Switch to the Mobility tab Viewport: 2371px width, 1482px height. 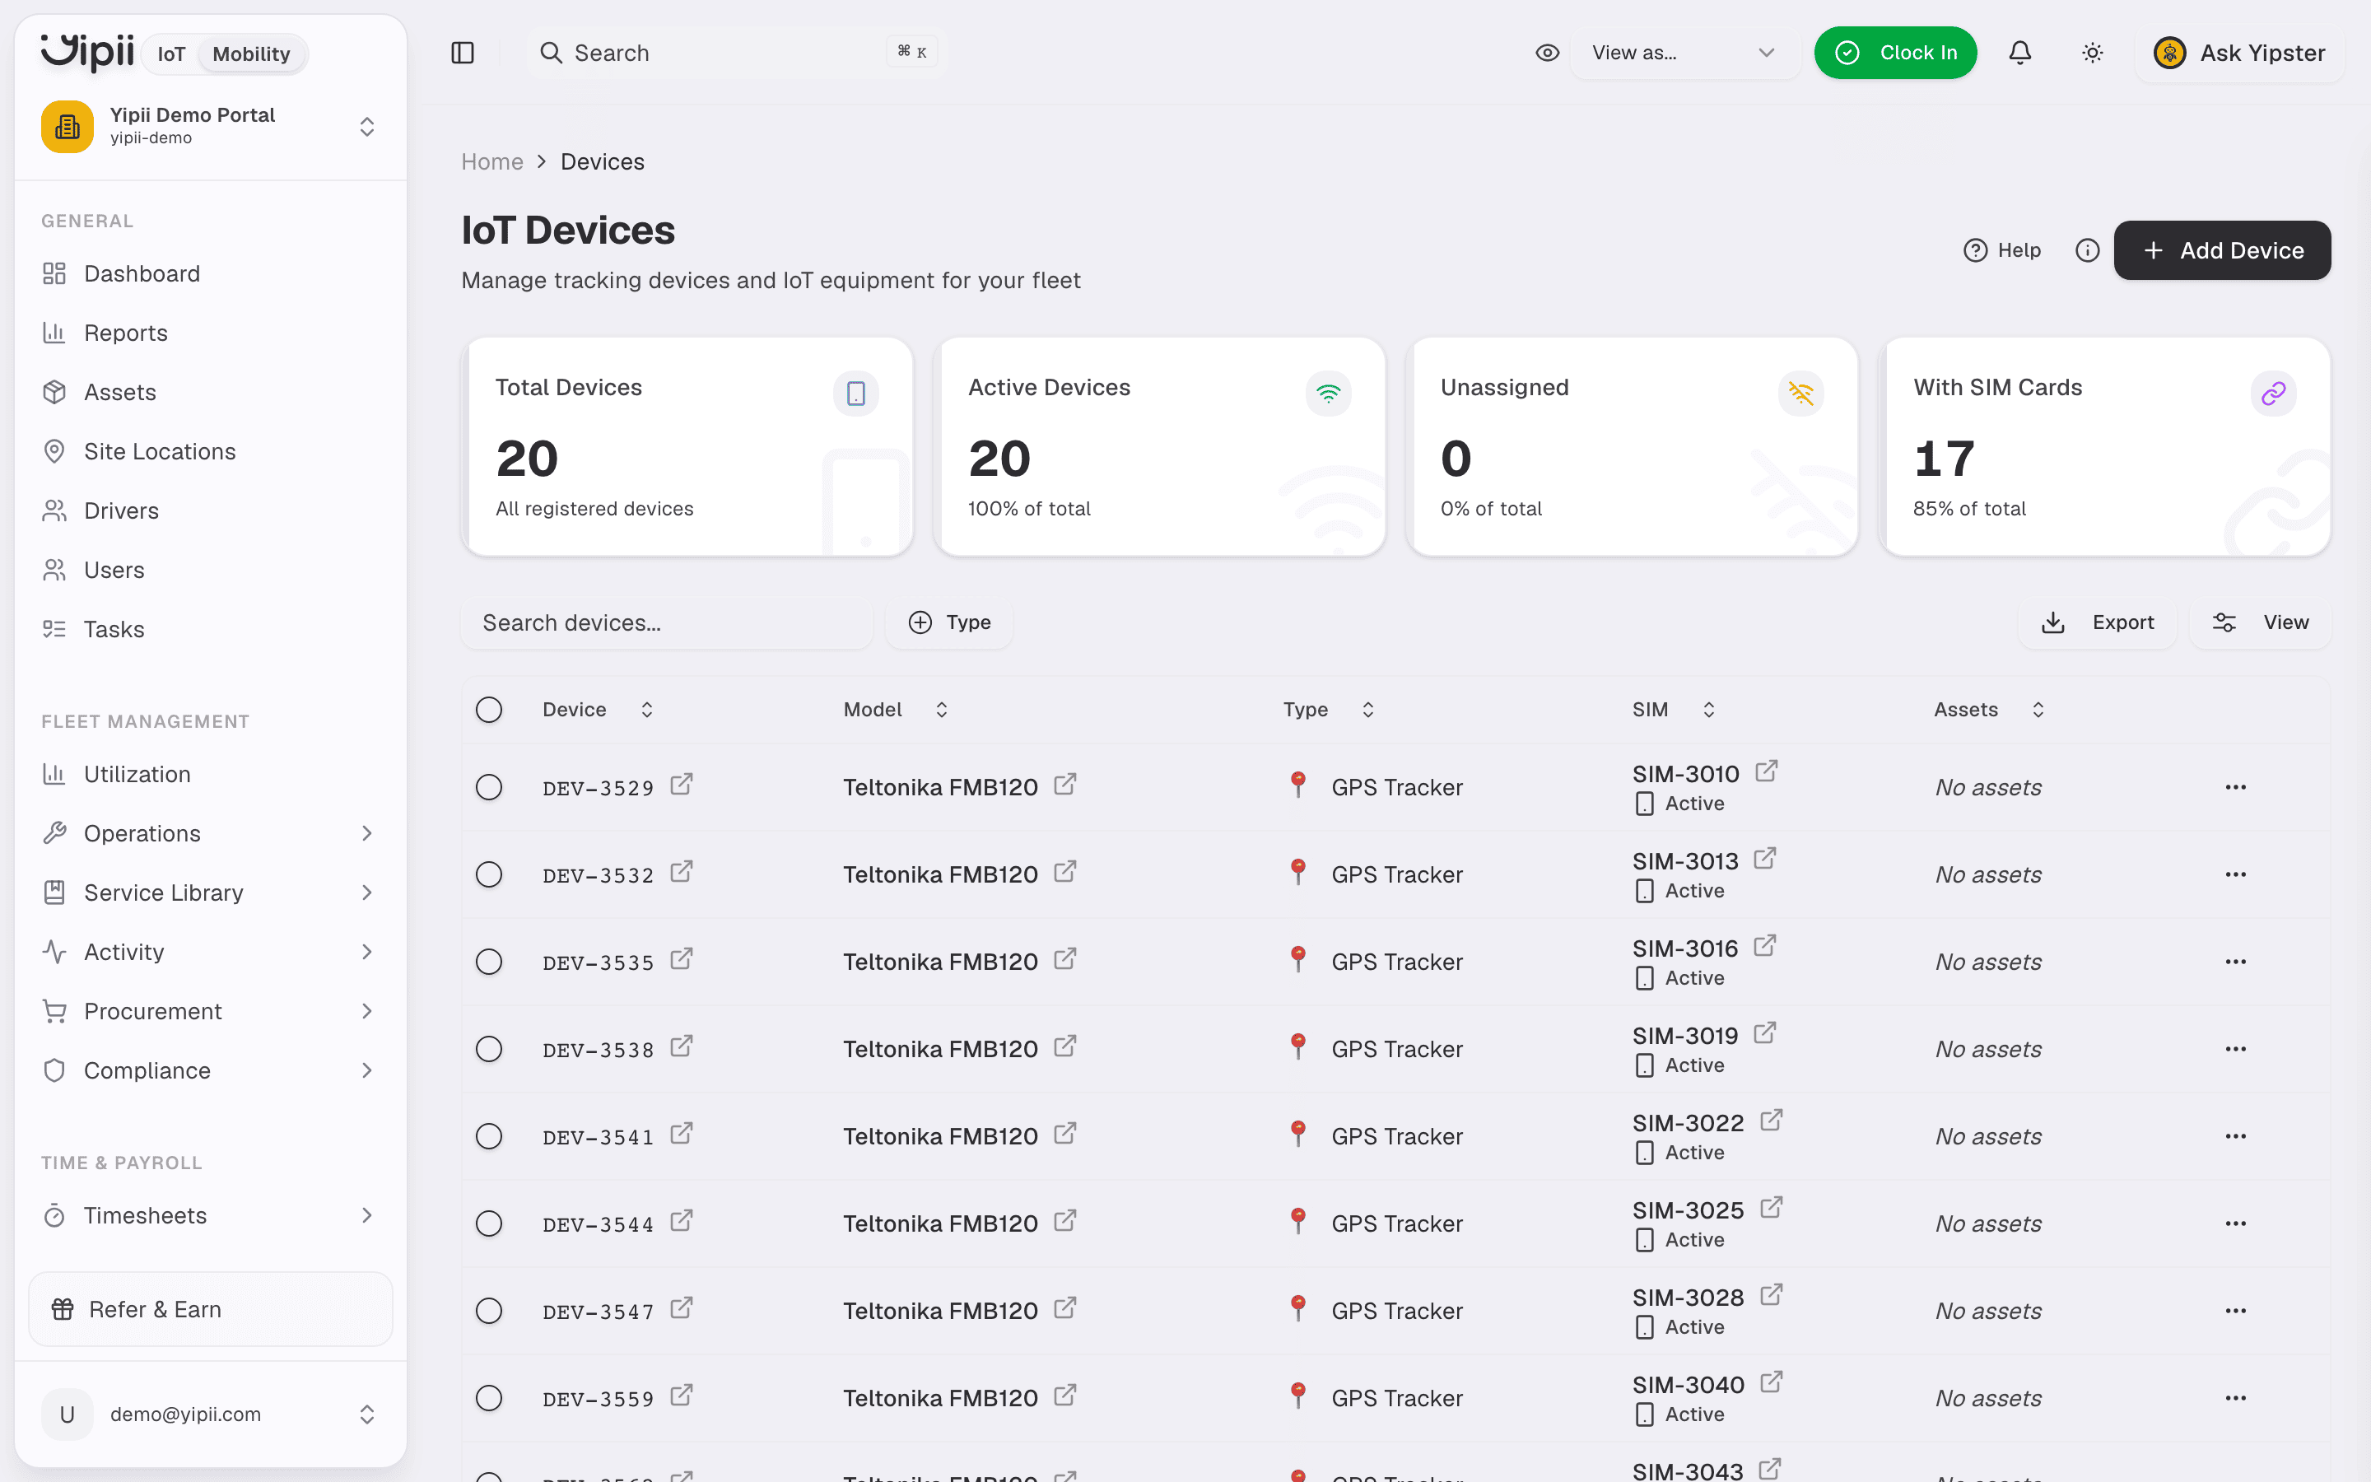pyautogui.click(x=251, y=54)
